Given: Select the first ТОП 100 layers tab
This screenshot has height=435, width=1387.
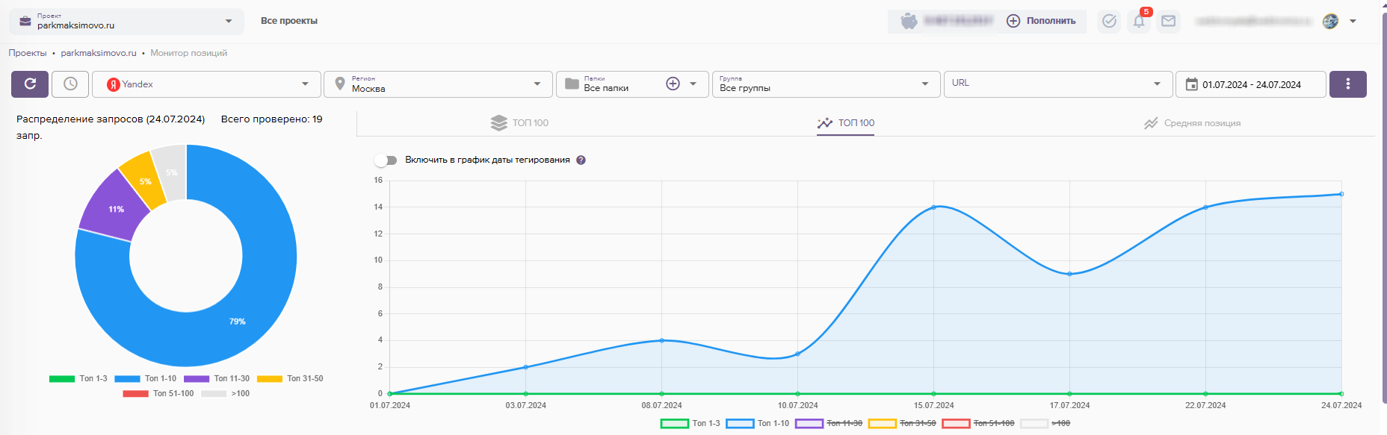Looking at the screenshot, I should coord(520,123).
